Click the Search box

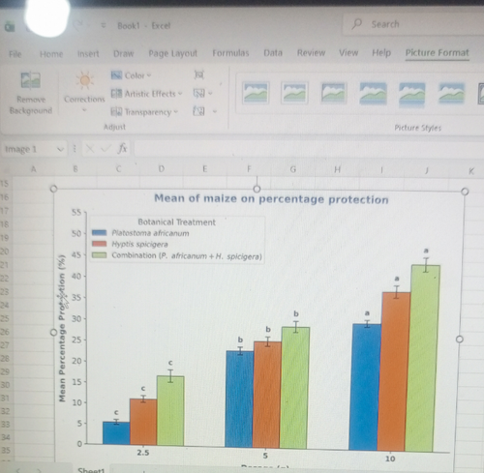click(413, 24)
